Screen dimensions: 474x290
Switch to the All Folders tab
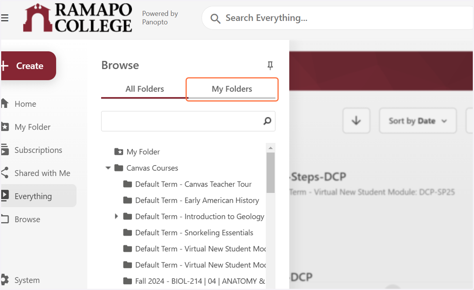pyautogui.click(x=145, y=89)
